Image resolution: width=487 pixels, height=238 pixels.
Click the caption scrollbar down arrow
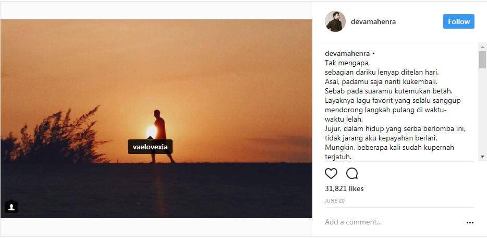(482, 157)
